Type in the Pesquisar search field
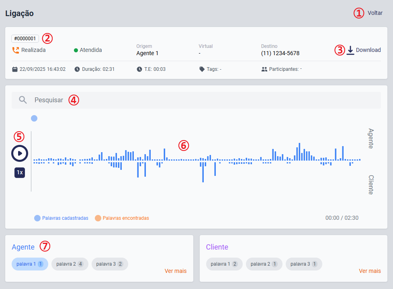Screen dimensions: 393x289 click(201, 100)
